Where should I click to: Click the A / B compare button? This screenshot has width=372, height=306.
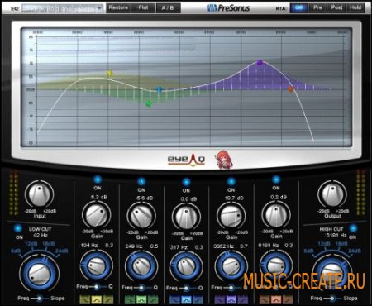click(168, 8)
